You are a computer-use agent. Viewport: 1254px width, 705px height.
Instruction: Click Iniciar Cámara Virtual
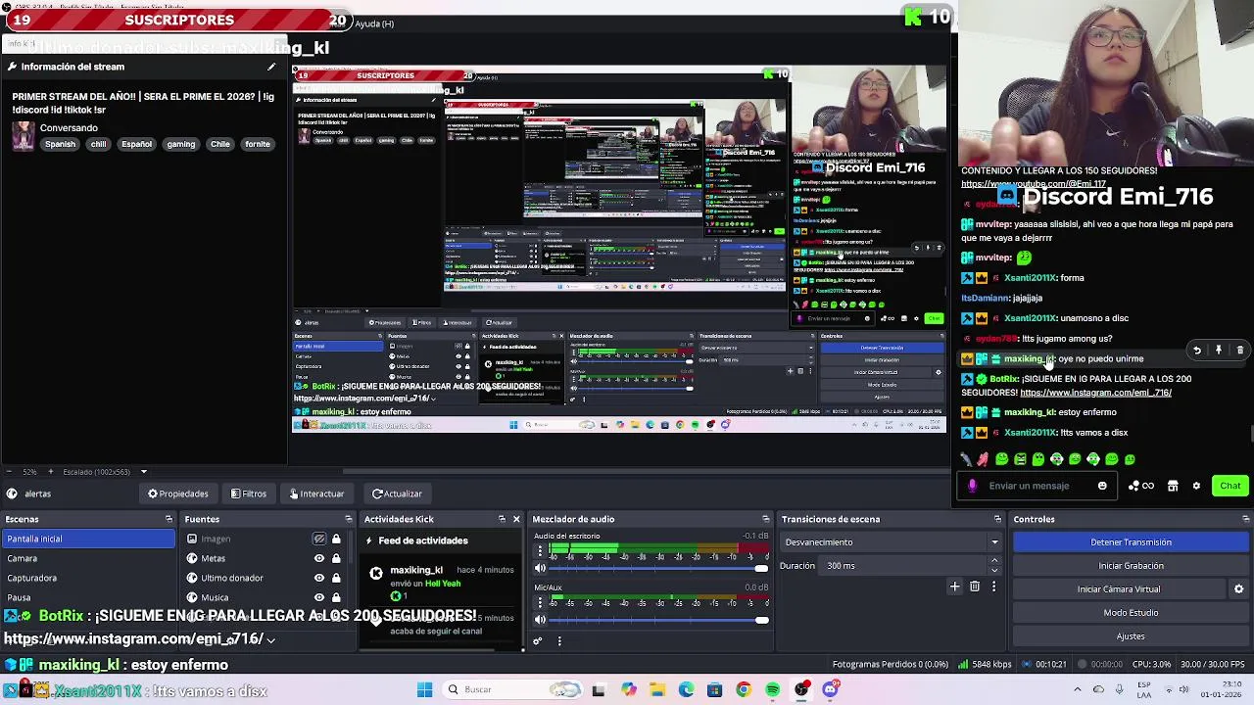[1119, 589]
